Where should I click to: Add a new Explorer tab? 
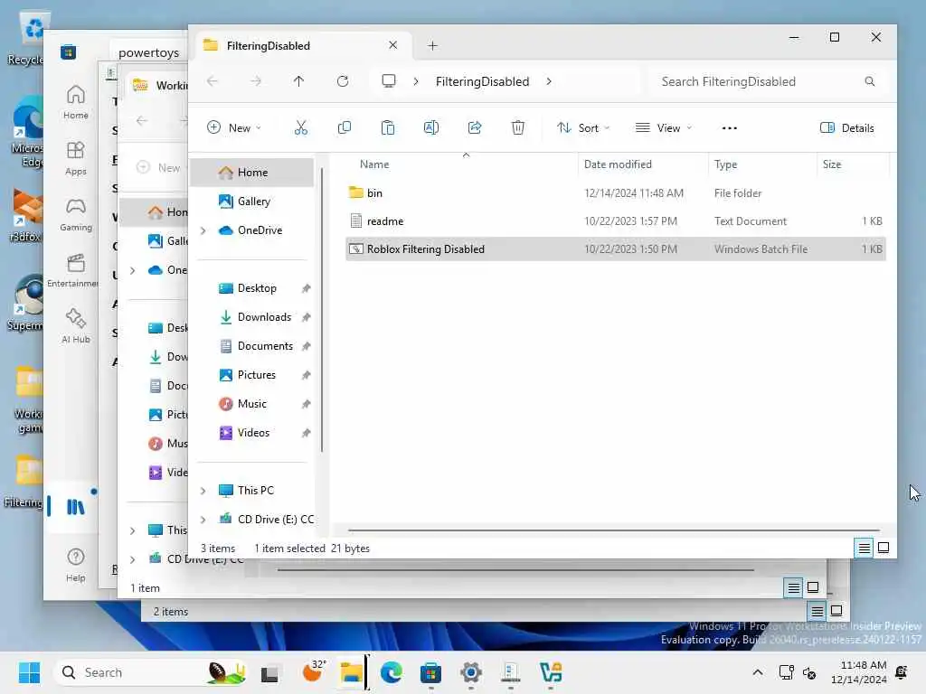click(x=432, y=45)
